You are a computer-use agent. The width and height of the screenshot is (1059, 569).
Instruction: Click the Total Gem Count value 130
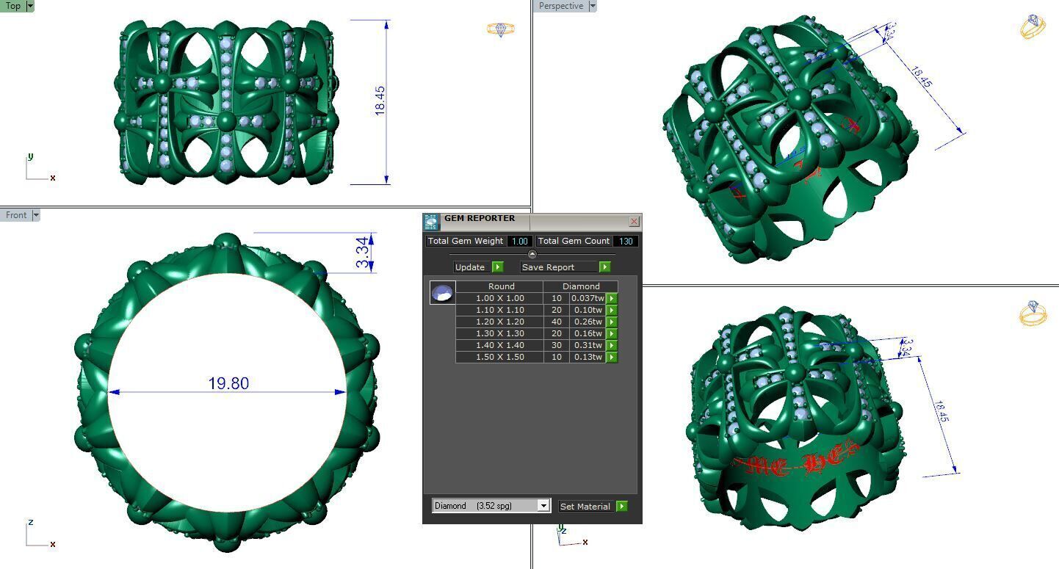tap(626, 241)
